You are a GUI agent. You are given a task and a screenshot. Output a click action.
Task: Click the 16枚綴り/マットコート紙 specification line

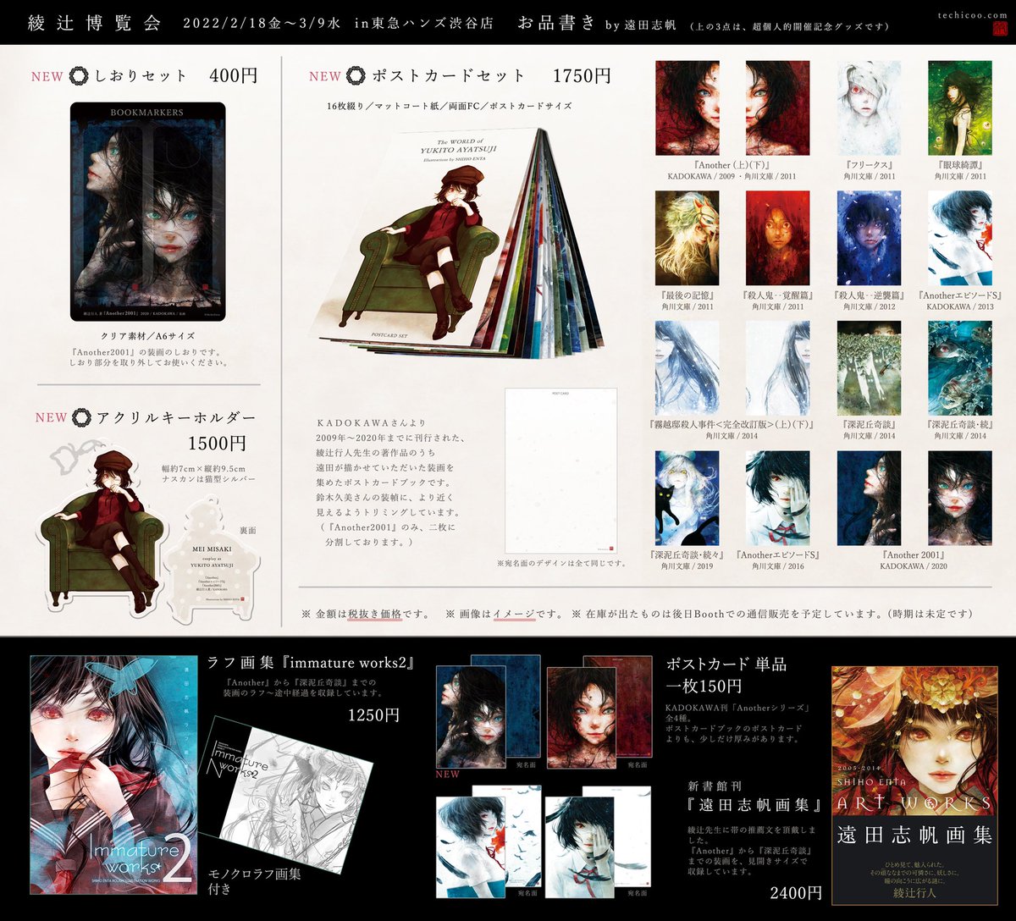point(449,107)
